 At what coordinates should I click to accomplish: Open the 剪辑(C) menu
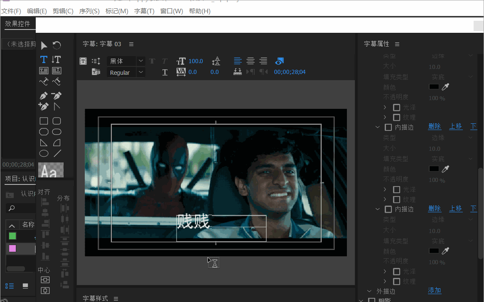pyautogui.click(x=63, y=11)
